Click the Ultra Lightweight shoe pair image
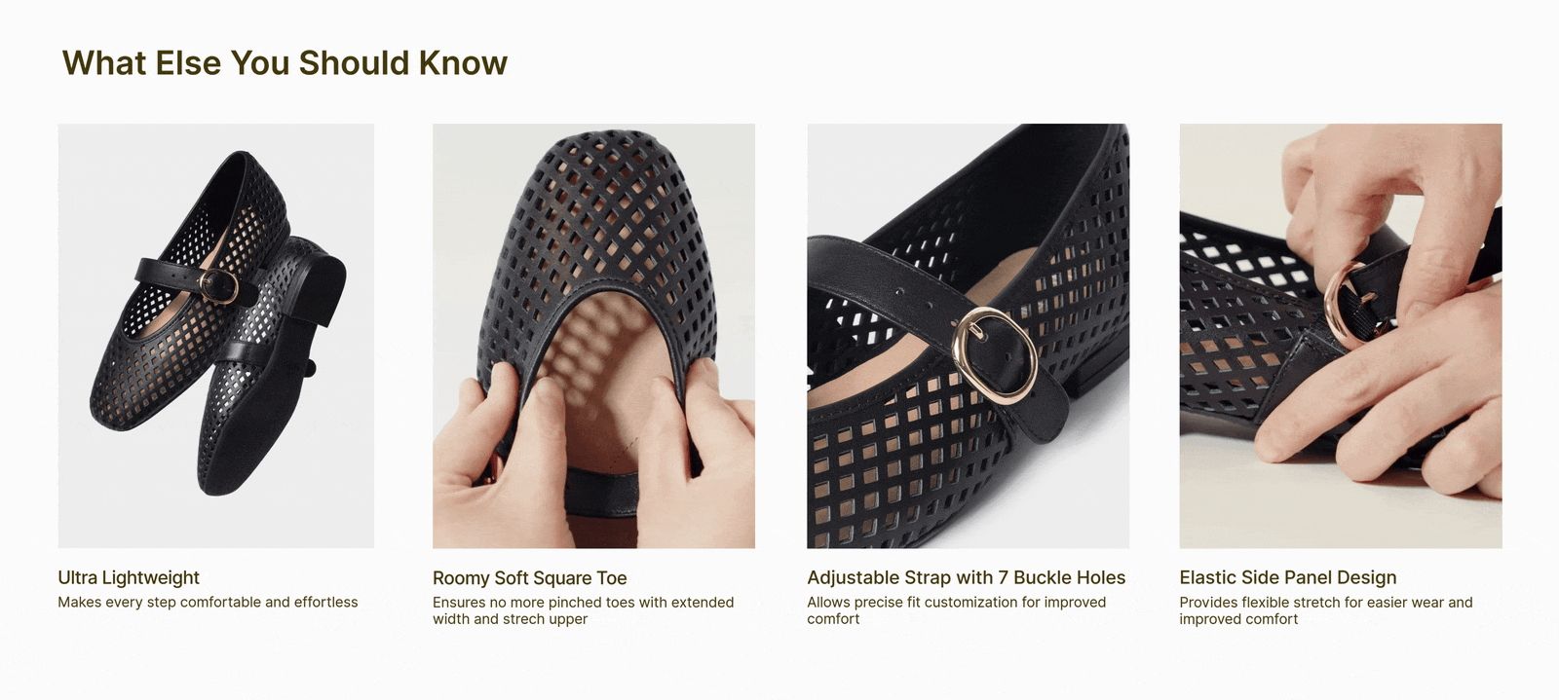 pyautogui.click(x=215, y=335)
